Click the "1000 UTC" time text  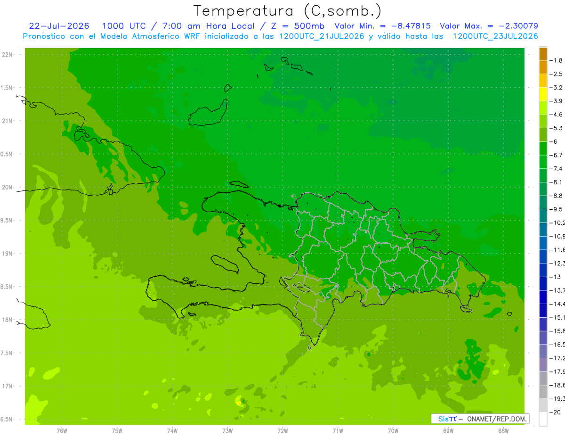tap(125, 26)
